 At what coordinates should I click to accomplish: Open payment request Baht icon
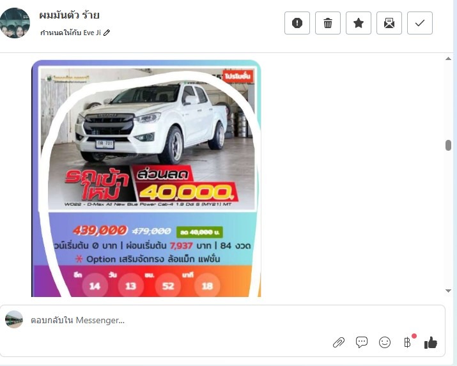click(x=408, y=342)
